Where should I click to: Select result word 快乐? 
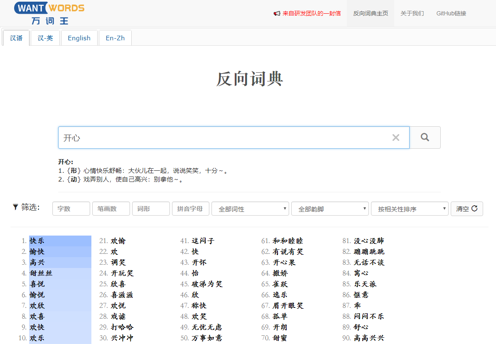pos(37,241)
